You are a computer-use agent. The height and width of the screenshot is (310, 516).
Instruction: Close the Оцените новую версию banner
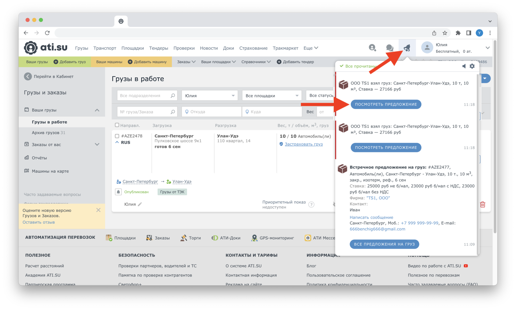(x=98, y=210)
